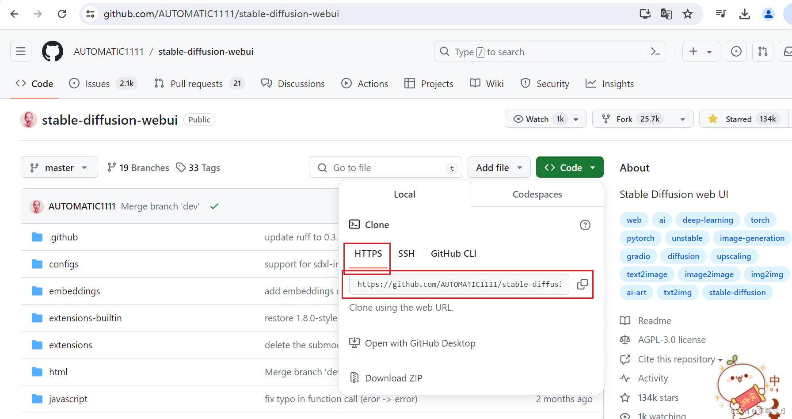Switch to the Pull requests tab

tap(199, 84)
